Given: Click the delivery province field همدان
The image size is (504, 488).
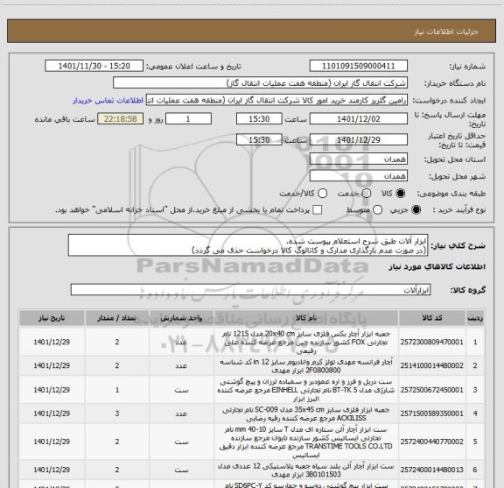Looking at the screenshot, I should (359, 159).
